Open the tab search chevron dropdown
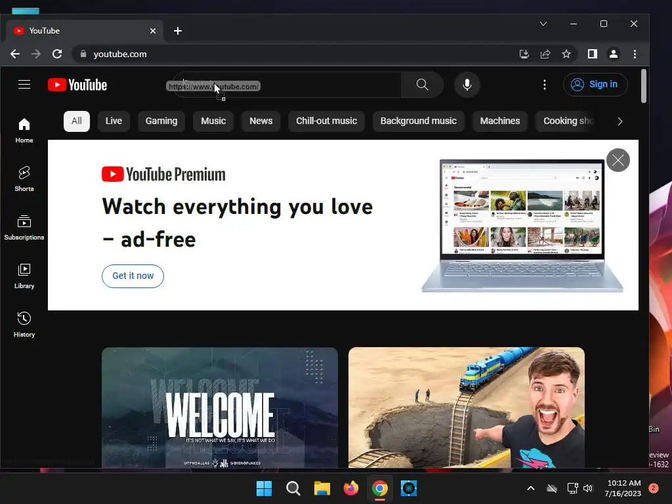 pyautogui.click(x=543, y=24)
